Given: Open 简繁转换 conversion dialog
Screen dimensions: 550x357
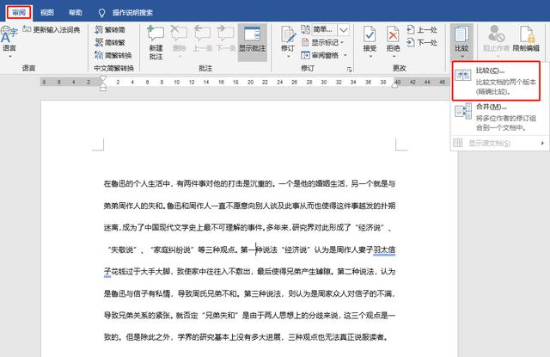Looking at the screenshot, I should pyautogui.click(x=113, y=55).
